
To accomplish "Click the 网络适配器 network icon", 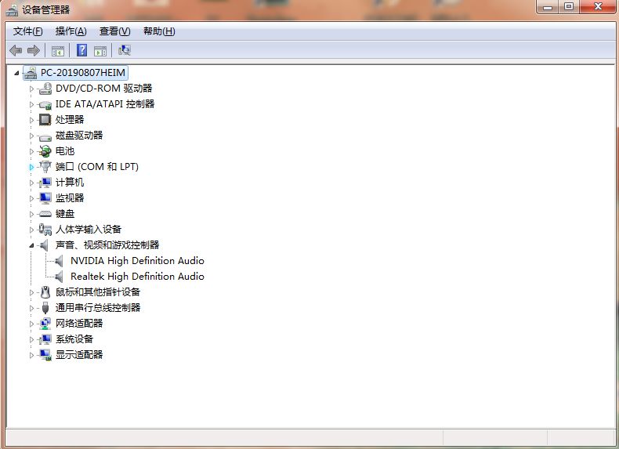I will point(45,324).
